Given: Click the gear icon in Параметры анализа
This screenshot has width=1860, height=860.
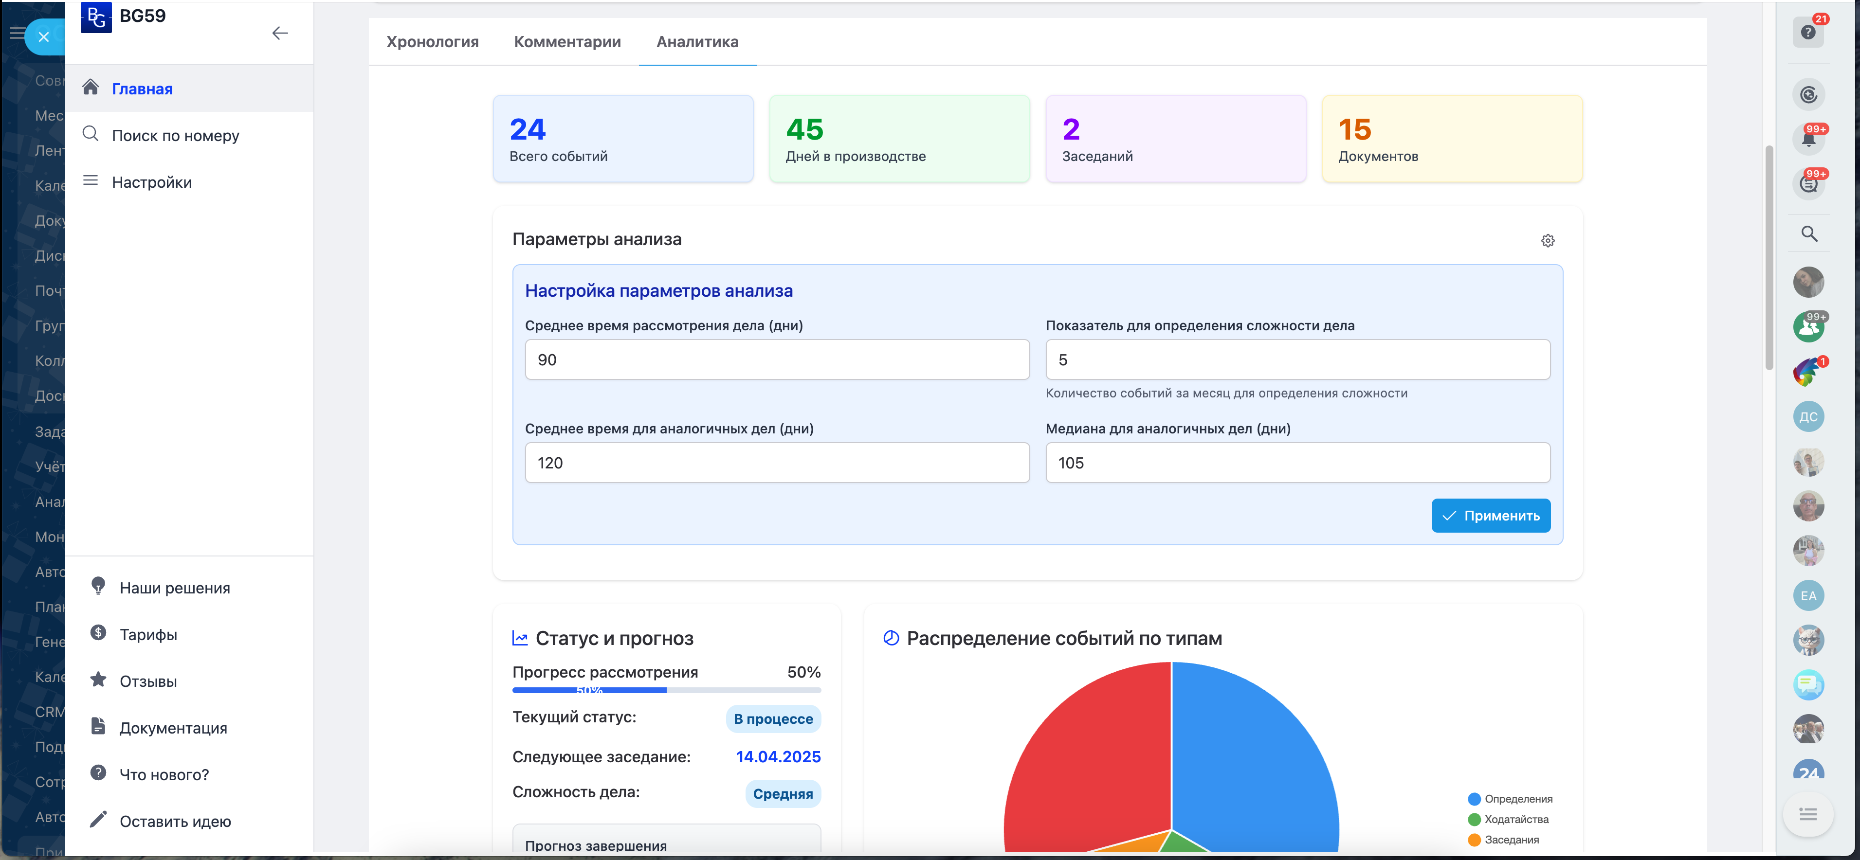Looking at the screenshot, I should point(1548,240).
